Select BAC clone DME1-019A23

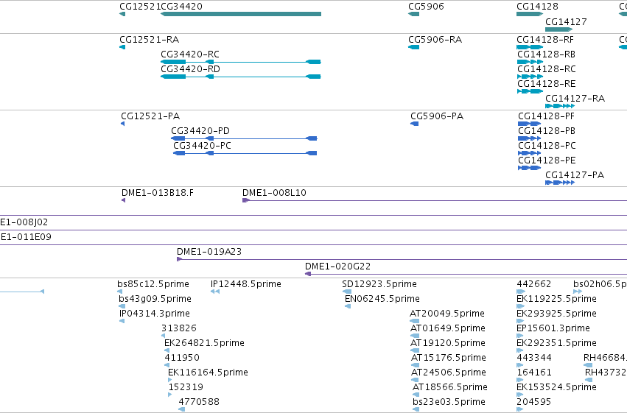click(402, 260)
